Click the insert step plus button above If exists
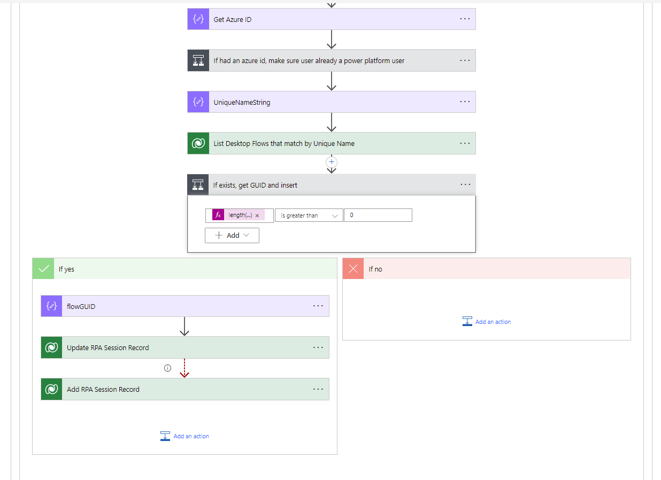The width and height of the screenshot is (661, 480). tap(332, 161)
